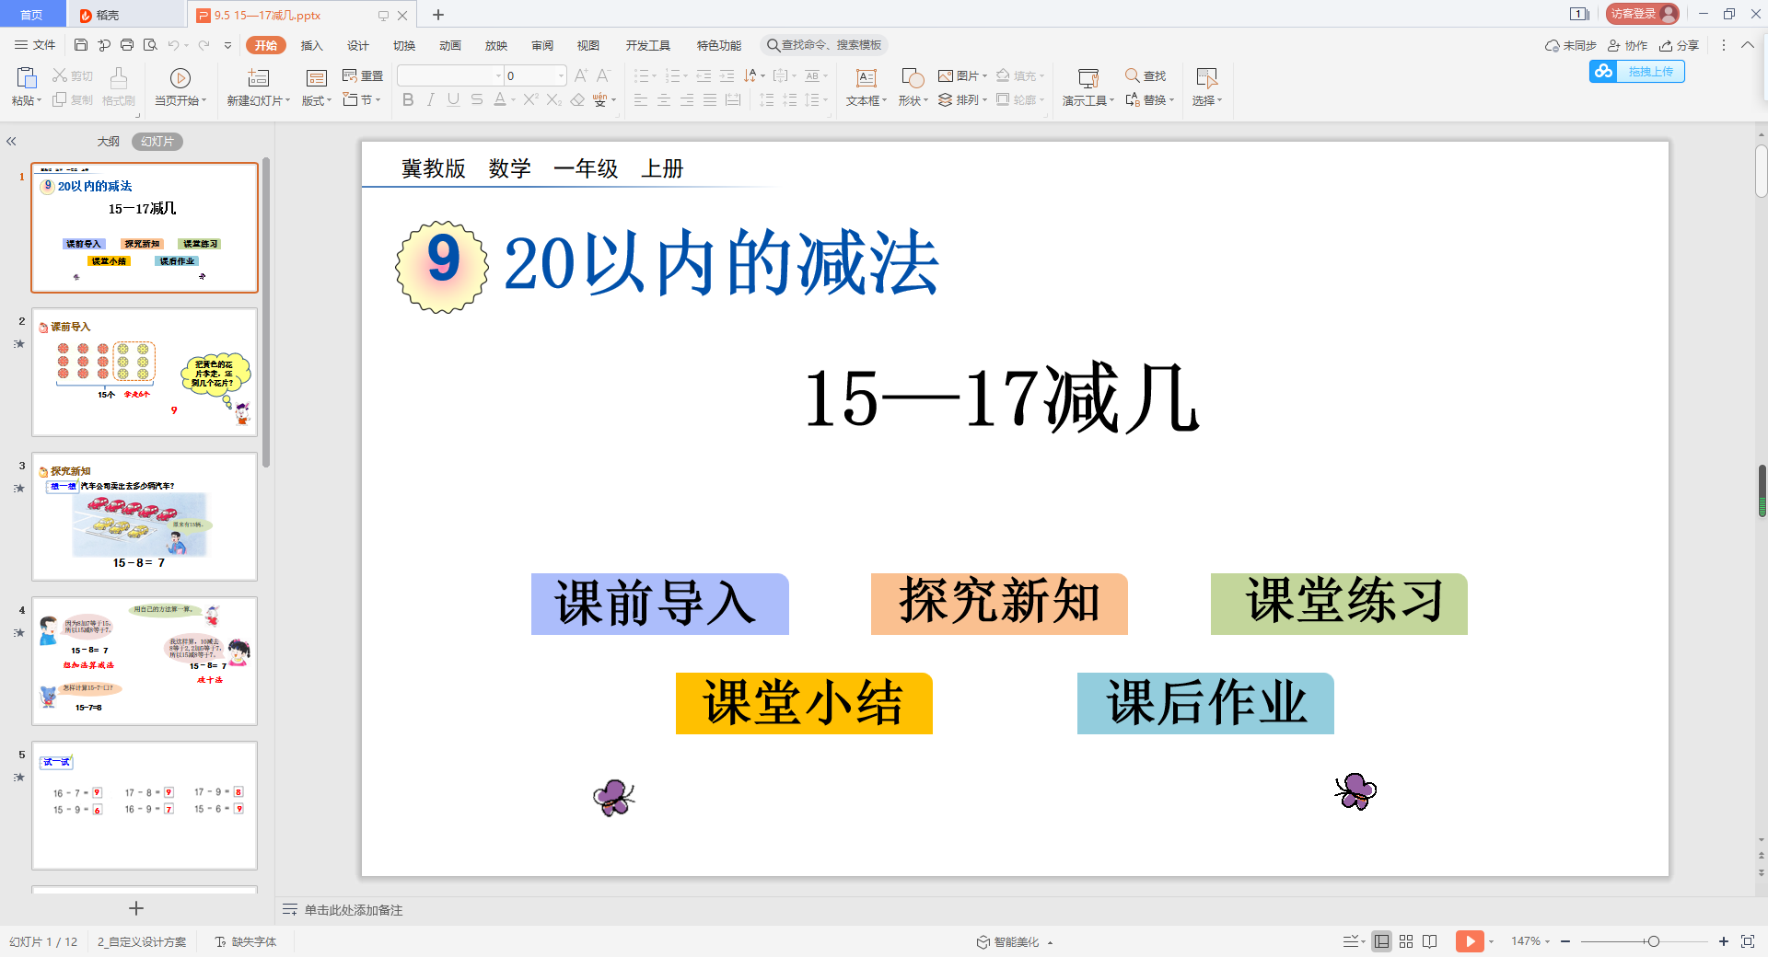
Task: Open Print Preview icon
Action: (150, 45)
